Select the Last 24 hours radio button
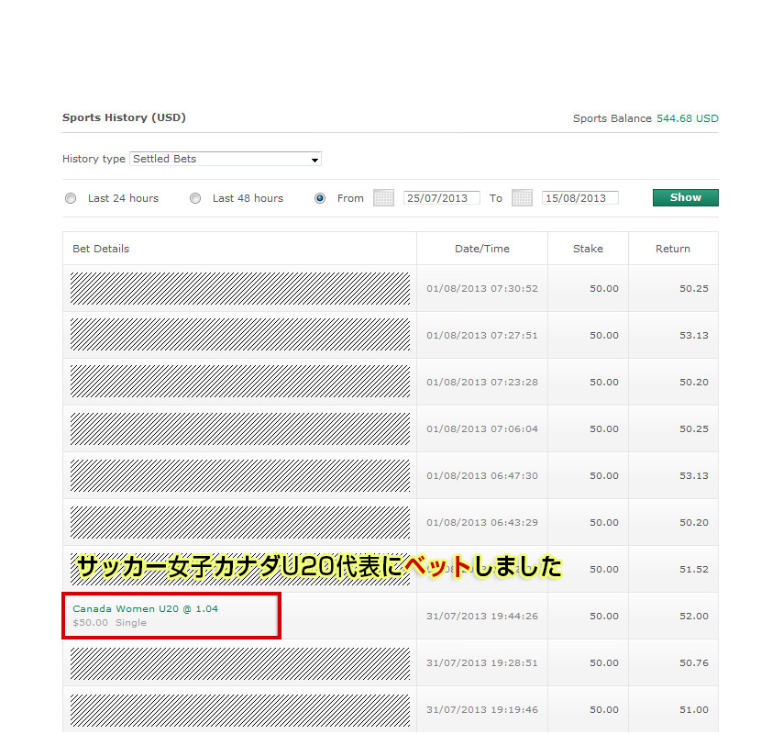 (x=71, y=198)
